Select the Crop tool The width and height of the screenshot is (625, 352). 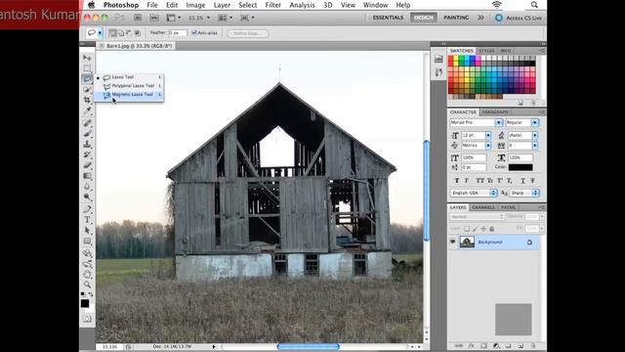click(x=87, y=100)
